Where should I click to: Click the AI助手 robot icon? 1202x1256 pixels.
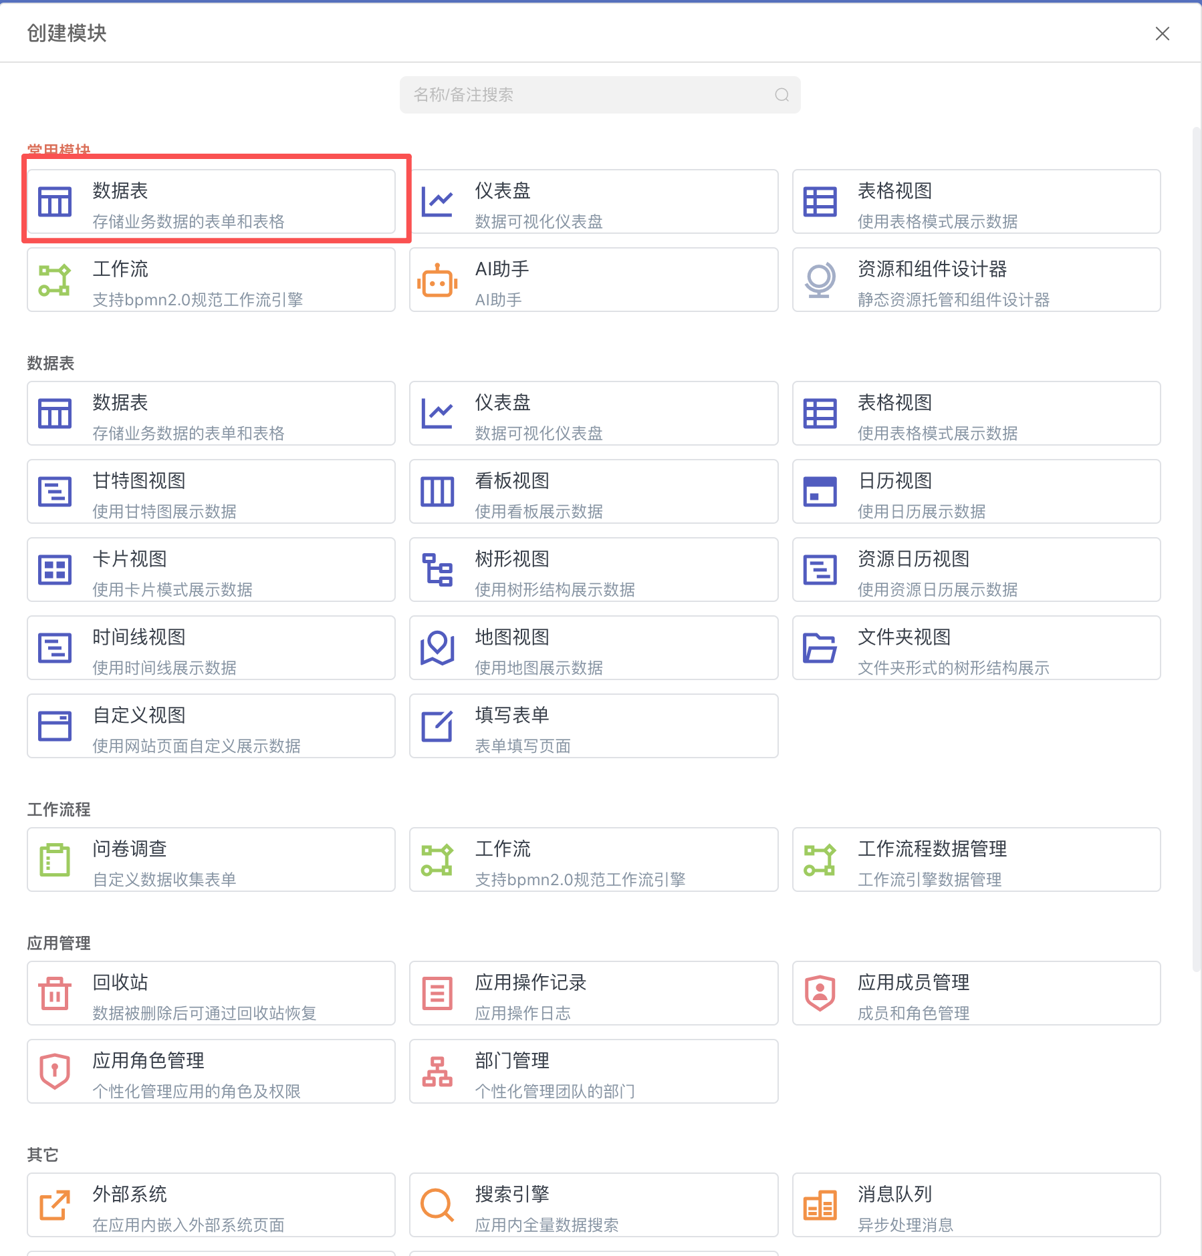(x=437, y=281)
